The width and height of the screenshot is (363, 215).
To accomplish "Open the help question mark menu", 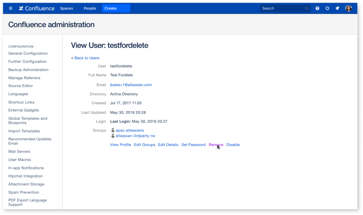I will (317, 8).
